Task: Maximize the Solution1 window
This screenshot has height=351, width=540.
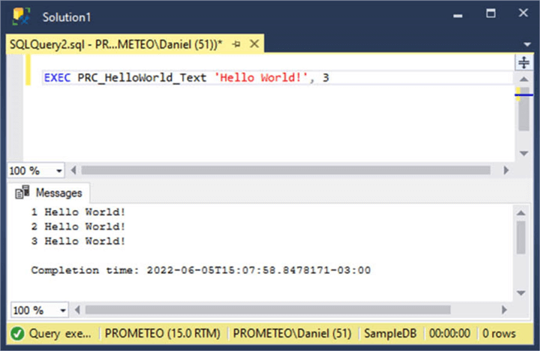Action: point(490,13)
